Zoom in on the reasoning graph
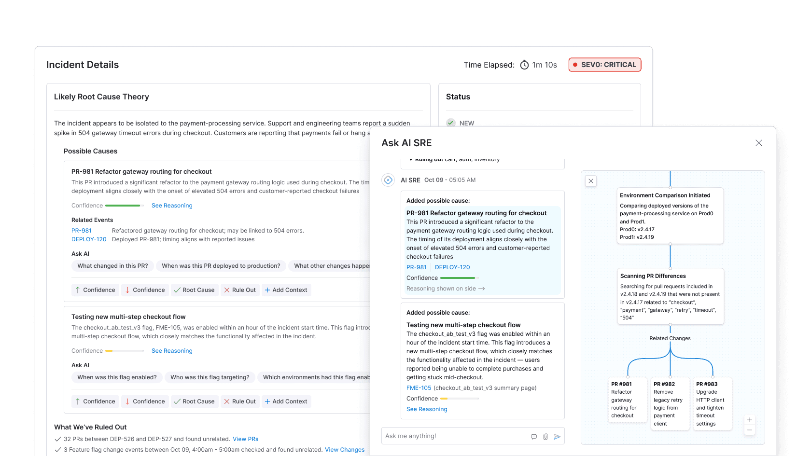 (749, 420)
